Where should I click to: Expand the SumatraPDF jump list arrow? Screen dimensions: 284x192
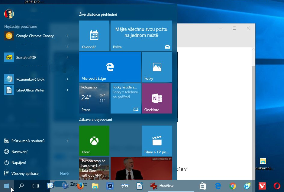pyautogui.click(x=67, y=58)
